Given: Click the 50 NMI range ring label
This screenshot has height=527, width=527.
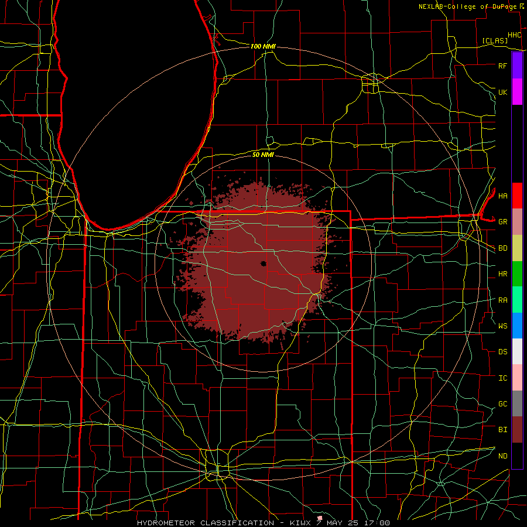Looking at the screenshot, I should click(x=263, y=155).
